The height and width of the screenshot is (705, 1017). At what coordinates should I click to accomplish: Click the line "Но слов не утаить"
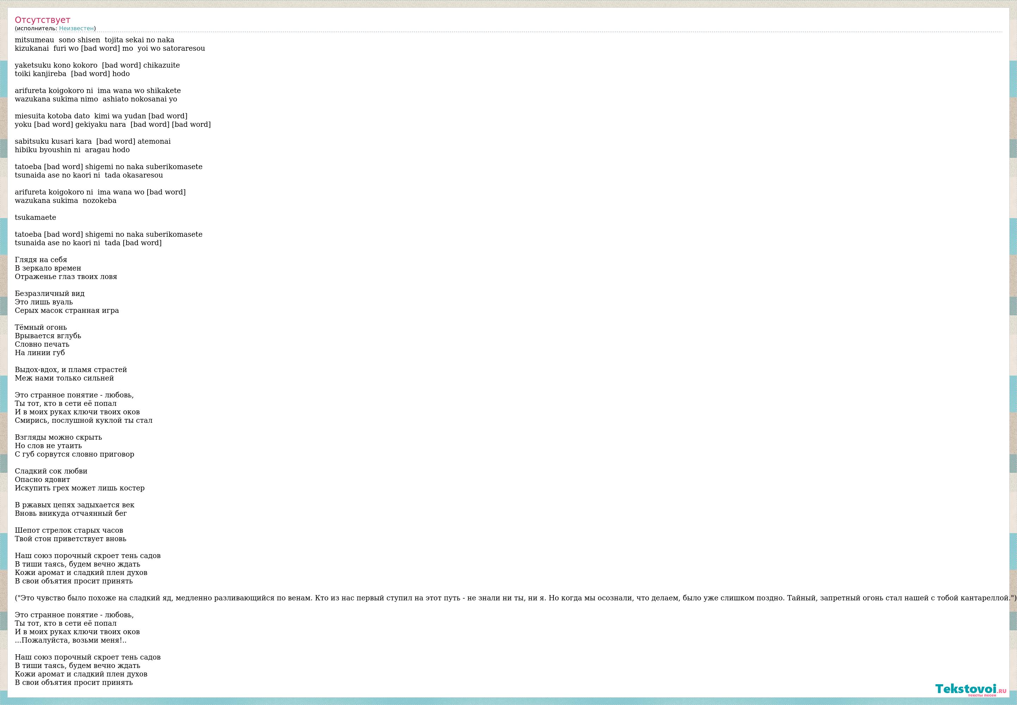(49, 446)
